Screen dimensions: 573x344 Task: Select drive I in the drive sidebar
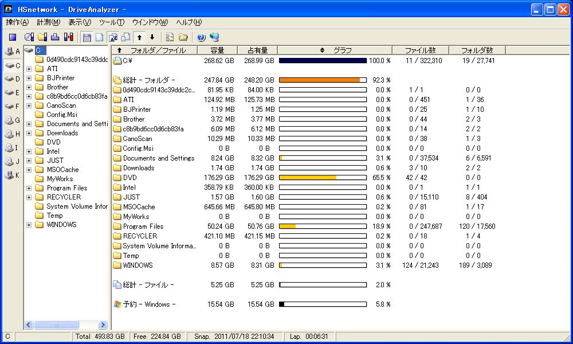(x=12, y=148)
